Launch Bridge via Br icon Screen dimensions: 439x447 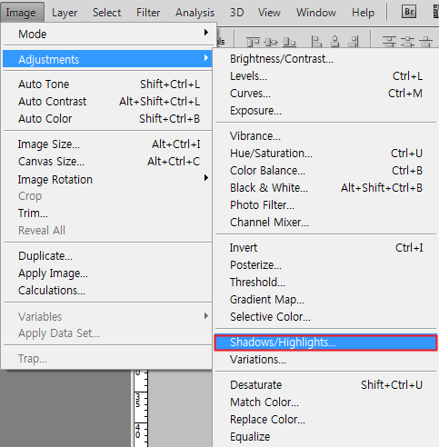point(409,12)
